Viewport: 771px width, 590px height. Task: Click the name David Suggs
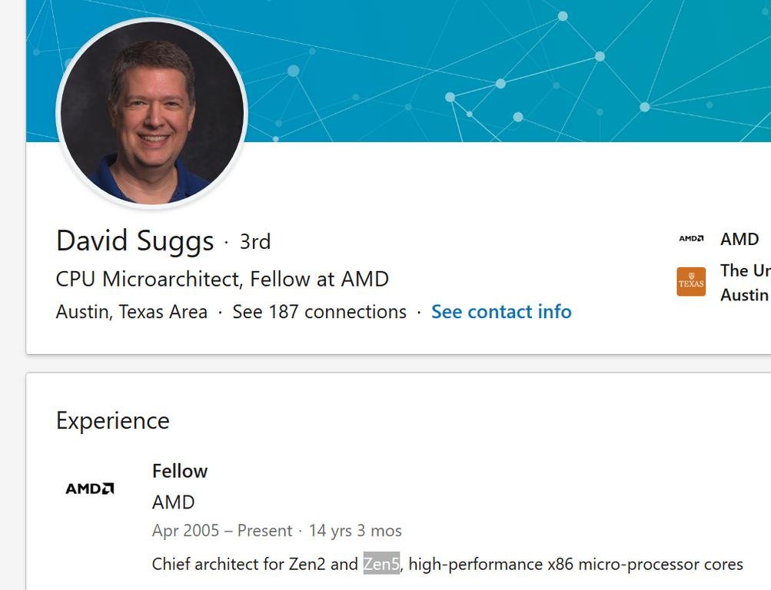click(x=135, y=241)
